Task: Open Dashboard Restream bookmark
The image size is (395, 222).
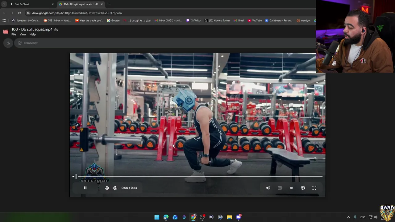Action: [x=279, y=21]
